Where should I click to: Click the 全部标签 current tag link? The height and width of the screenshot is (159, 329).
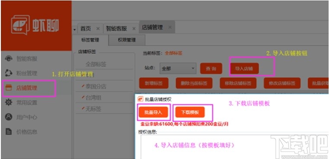pos(173,53)
